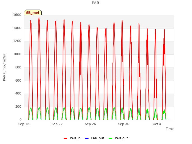Click the 600 y-axis tick label
Screen dimensions: 192x144
(x=18, y=80)
